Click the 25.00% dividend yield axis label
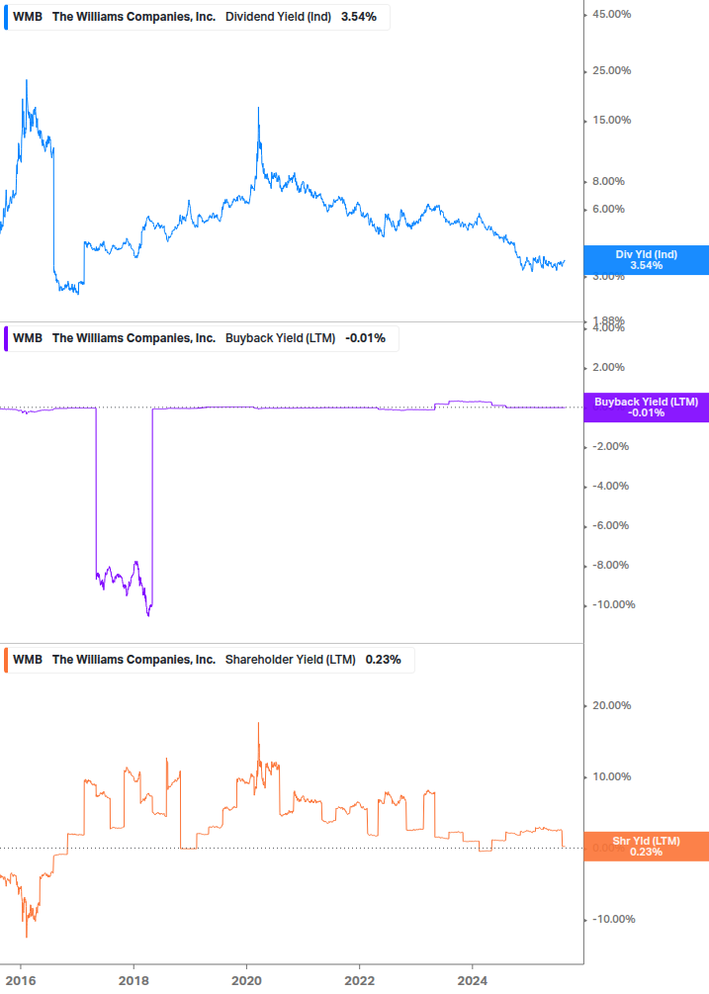 611,71
